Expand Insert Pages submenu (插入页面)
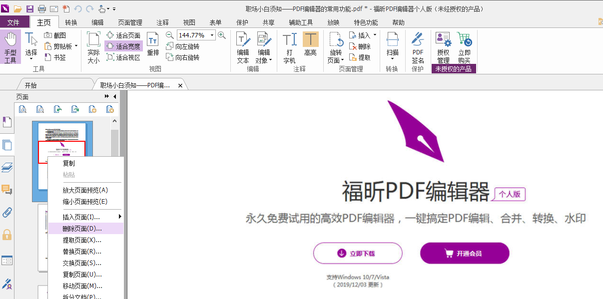 tap(86, 217)
